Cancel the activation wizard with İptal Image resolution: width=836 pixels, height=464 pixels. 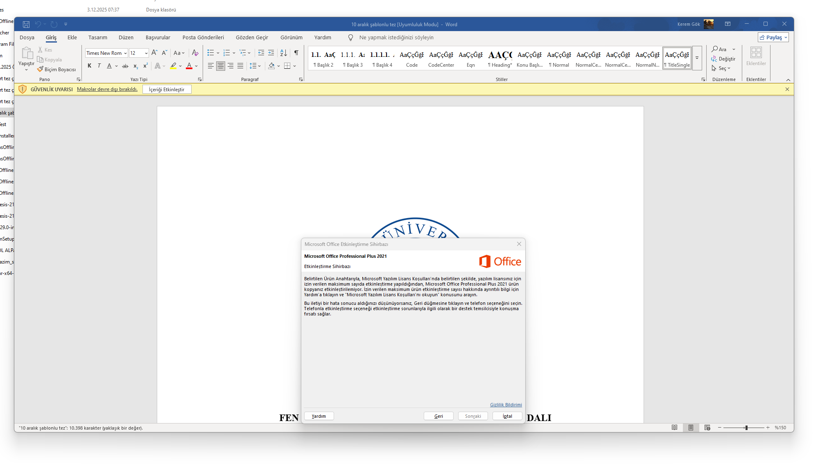[507, 416]
